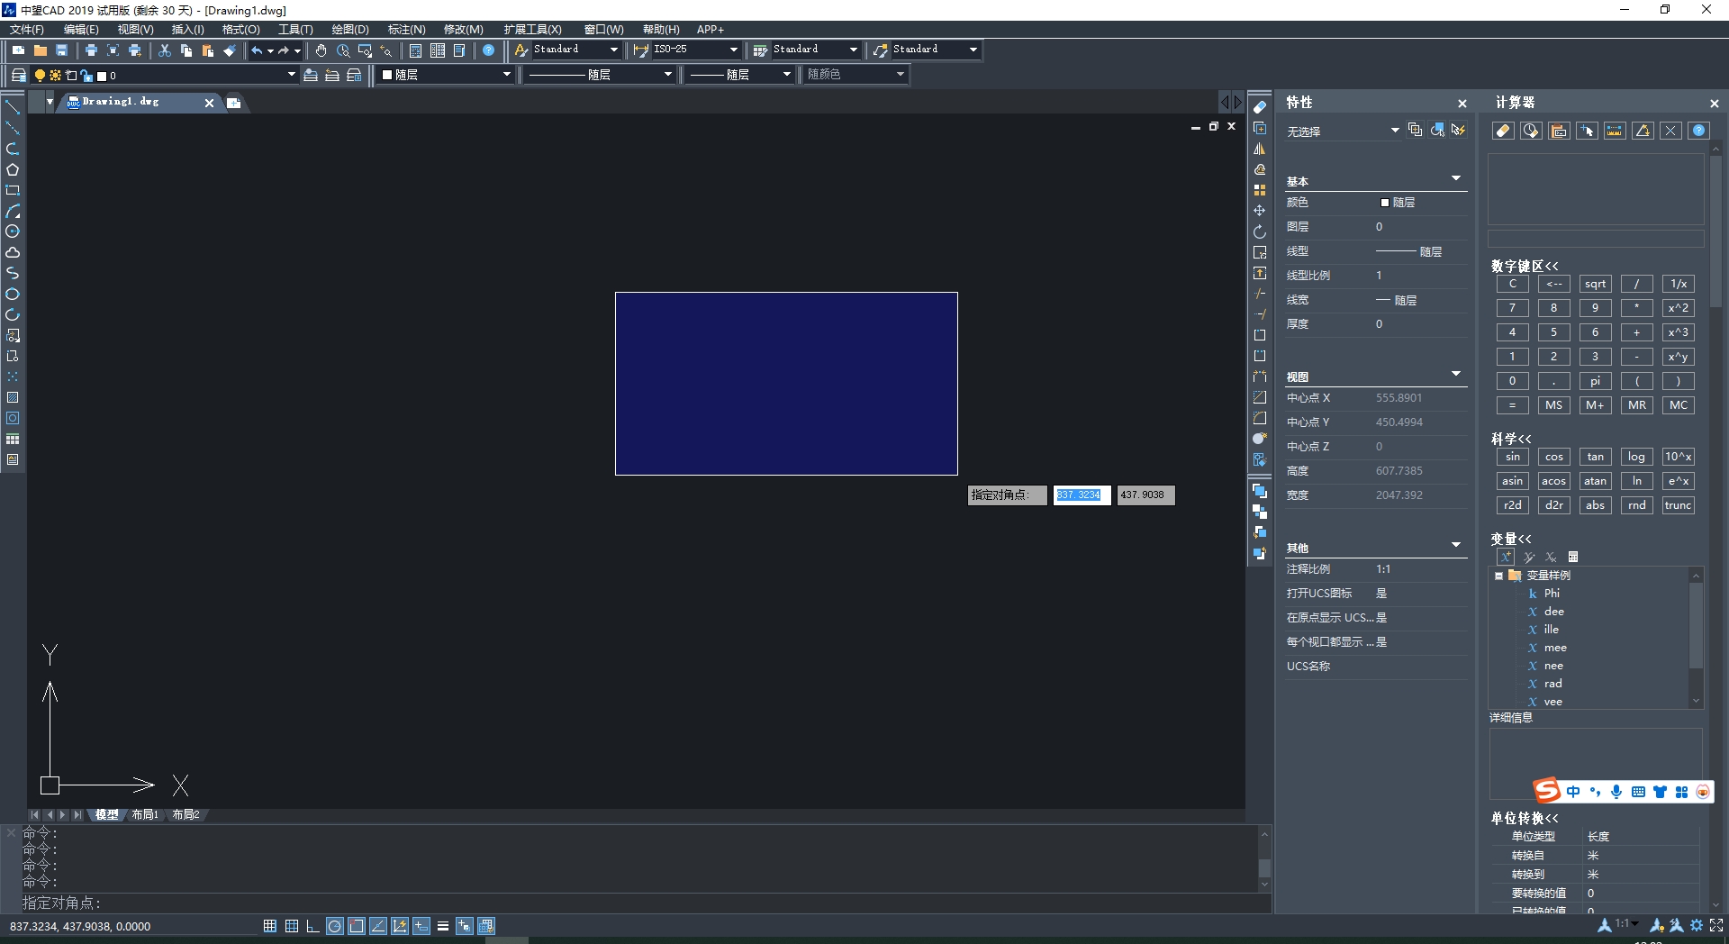Open the Layer Properties Manager icon
1729x944 pixels.
pos(18,75)
